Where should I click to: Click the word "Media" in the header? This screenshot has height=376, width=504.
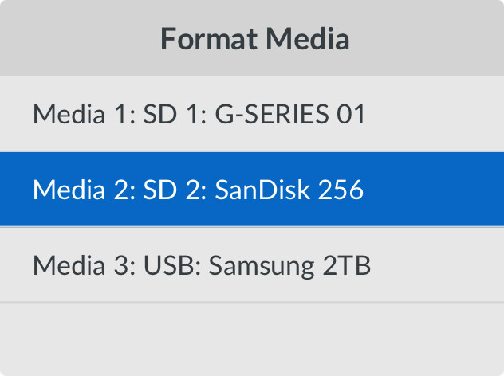(x=309, y=39)
